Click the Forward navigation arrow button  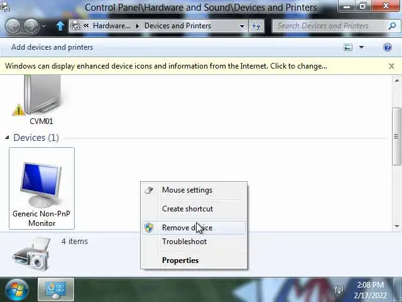(31, 26)
